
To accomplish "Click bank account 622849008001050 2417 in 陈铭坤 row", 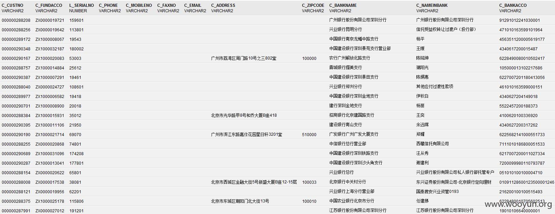I will click(x=522, y=59).
